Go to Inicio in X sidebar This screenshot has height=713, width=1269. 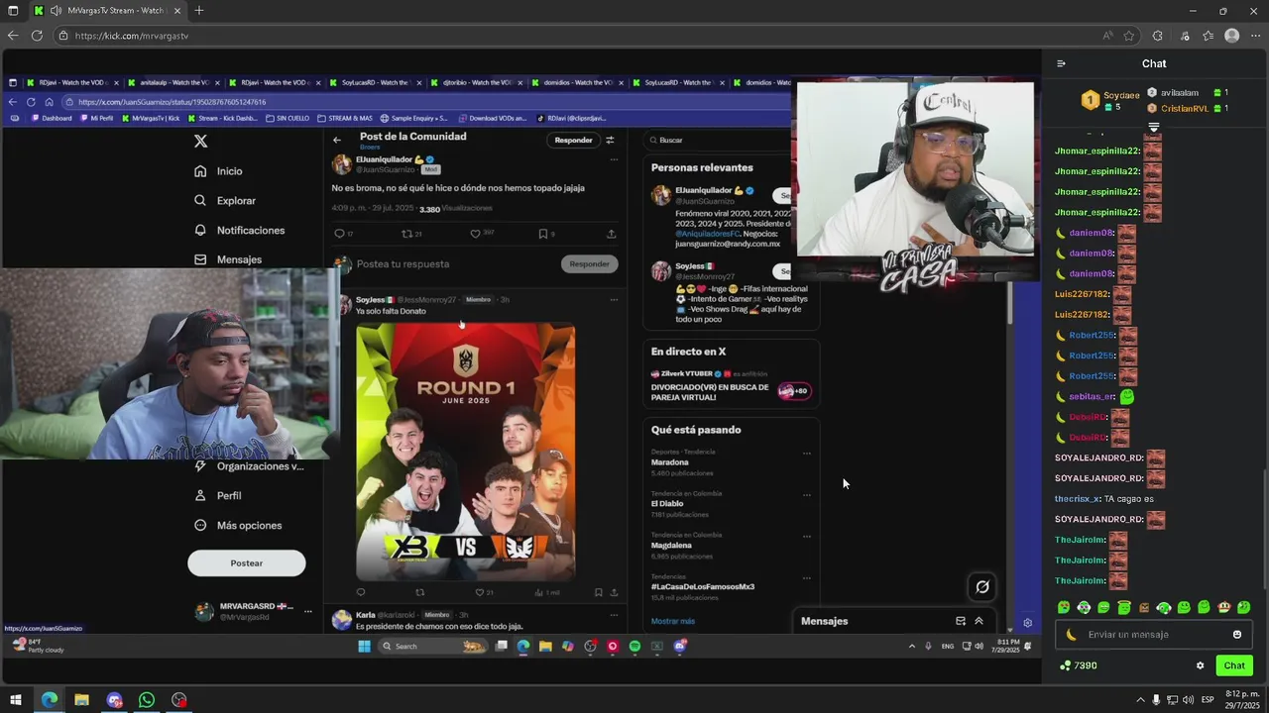(218, 171)
